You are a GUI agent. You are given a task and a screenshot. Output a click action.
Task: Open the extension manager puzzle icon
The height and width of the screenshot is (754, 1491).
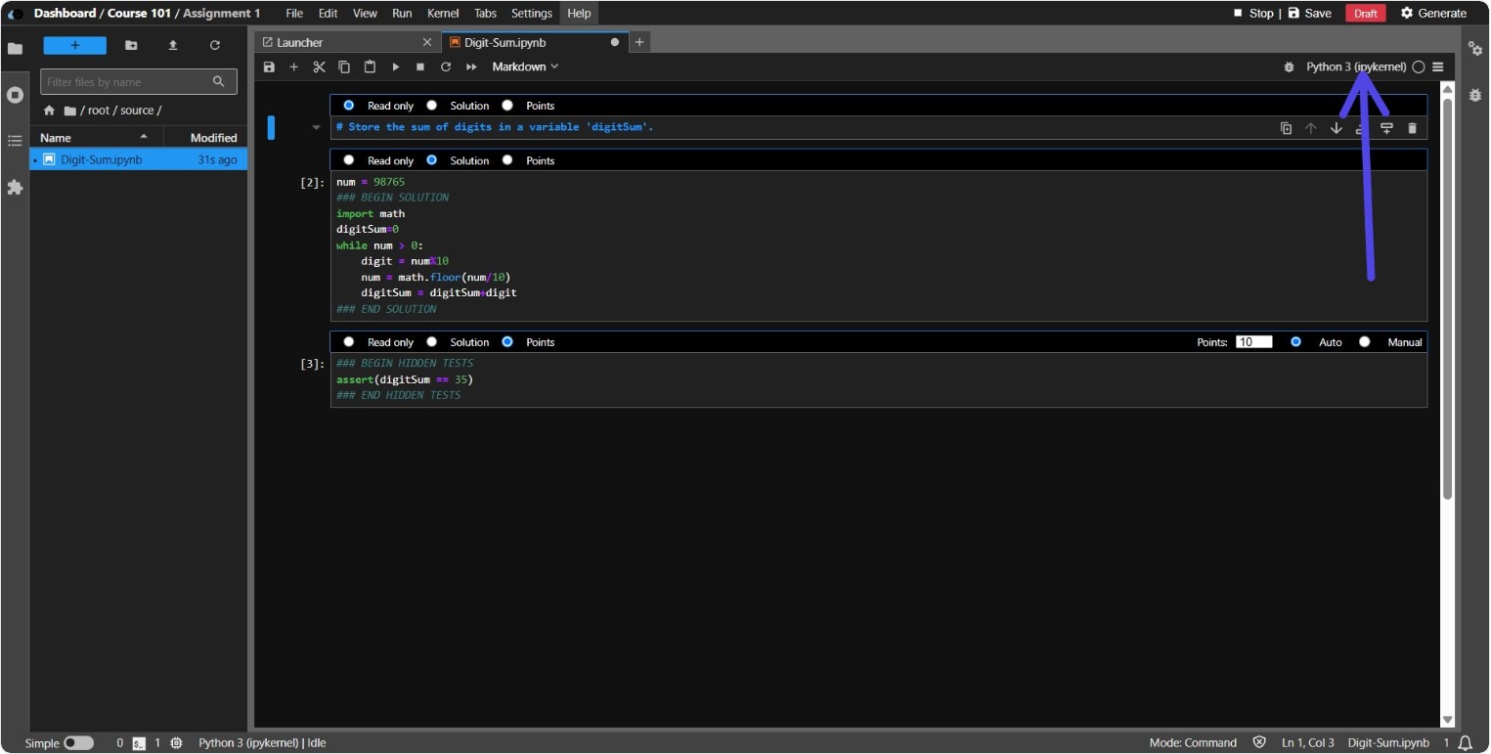pyautogui.click(x=15, y=187)
